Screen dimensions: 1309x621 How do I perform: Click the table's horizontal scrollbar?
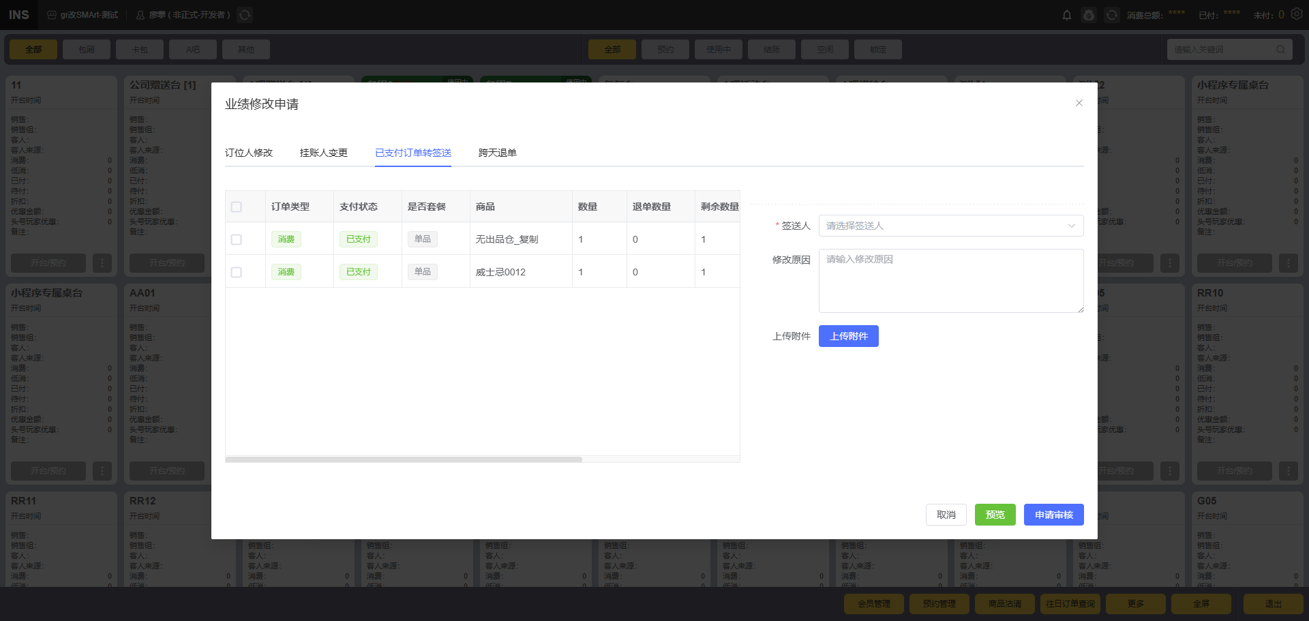click(x=404, y=459)
